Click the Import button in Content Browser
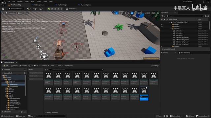 coord(15,66)
